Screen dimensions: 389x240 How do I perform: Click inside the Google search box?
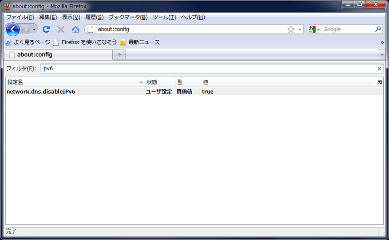tap(348, 29)
